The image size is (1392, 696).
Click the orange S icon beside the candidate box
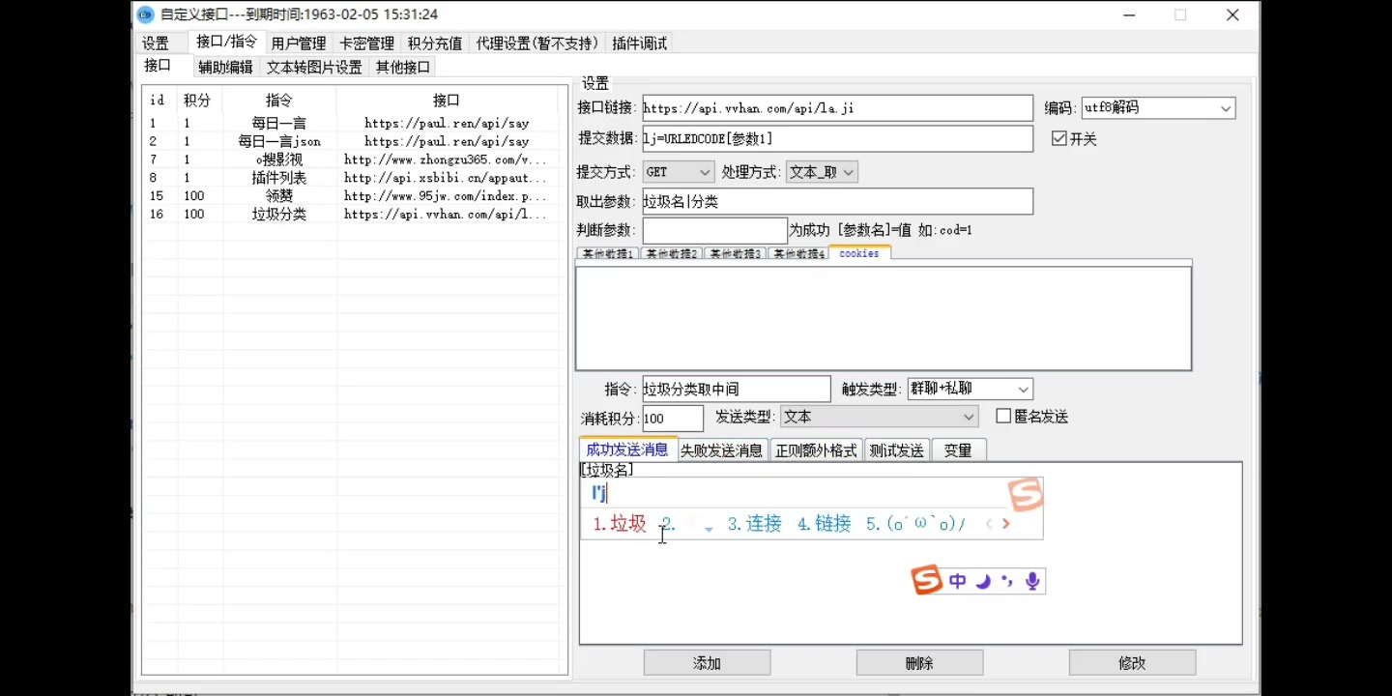click(x=1027, y=495)
